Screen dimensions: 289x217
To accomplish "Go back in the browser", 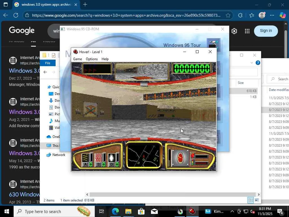I will click(x=6, y=15).
